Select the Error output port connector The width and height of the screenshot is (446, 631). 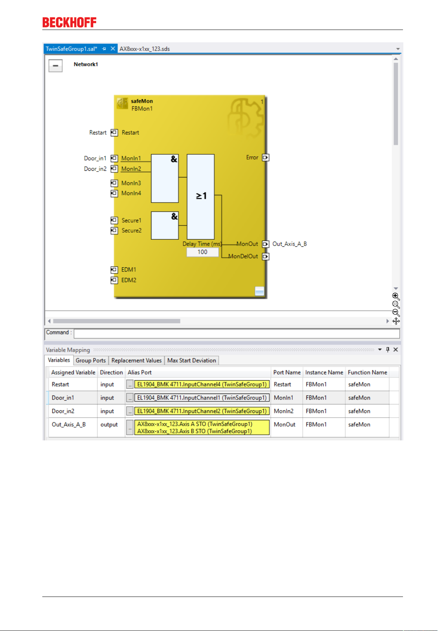266,158
